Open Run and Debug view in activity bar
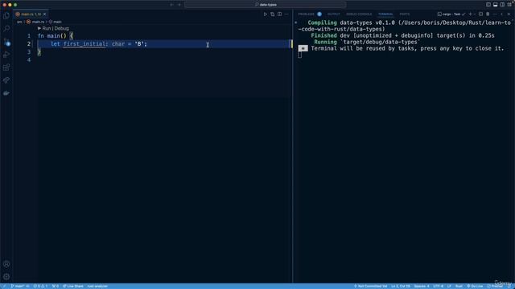The height and width of the screenshot is (289, 515). click(6, 55)
